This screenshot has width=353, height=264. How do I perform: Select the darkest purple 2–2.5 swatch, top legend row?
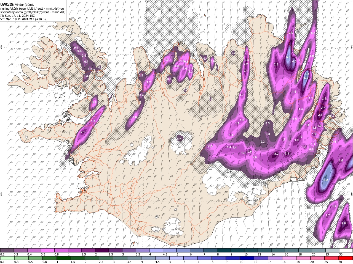pyautogui.click(x=102, y=251)
